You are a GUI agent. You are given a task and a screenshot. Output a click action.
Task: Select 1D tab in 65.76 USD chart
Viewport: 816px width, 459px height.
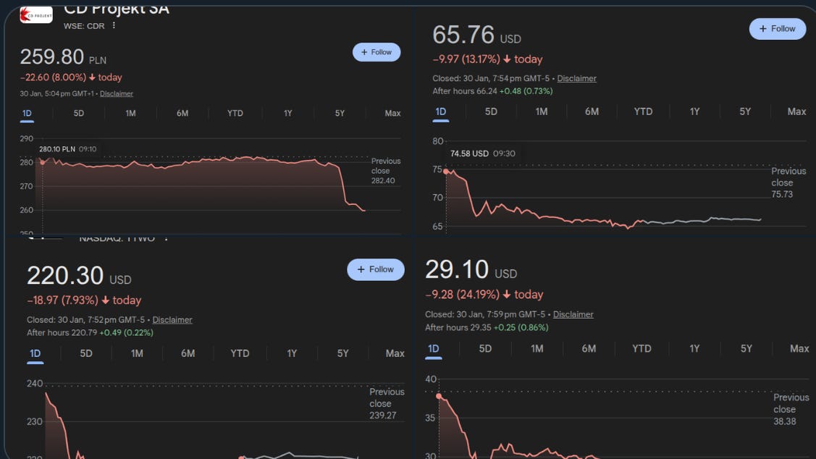pyautogui.click(x=441, y=112)
